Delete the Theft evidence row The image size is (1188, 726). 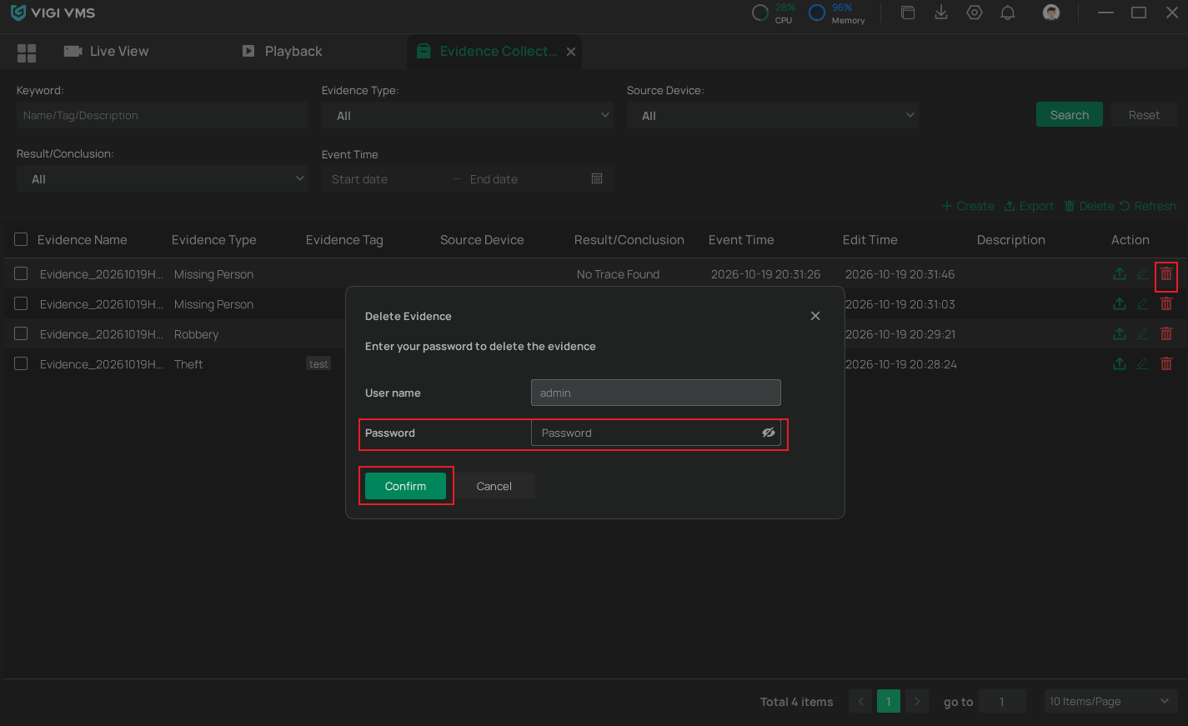point(1166,364)
